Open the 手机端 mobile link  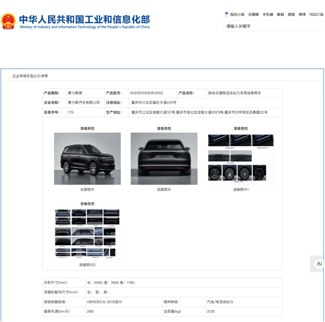tap(268, 14)
